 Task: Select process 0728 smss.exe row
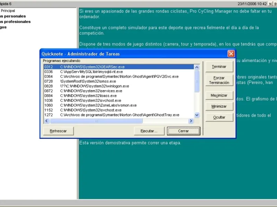click(119, 81)
